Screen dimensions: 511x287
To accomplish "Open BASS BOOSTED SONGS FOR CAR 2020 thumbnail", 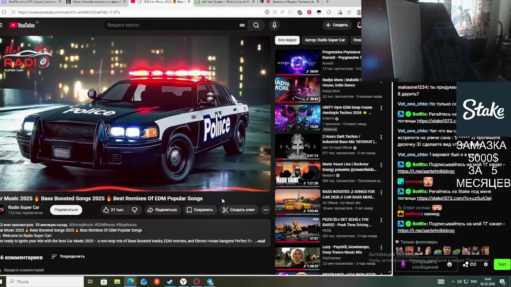I will [x=297, y=202].
